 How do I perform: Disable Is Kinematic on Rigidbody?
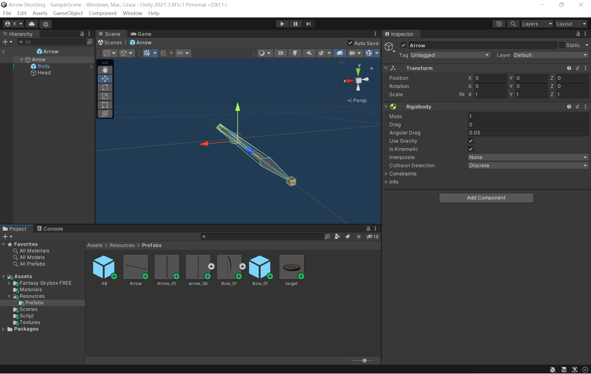pos(470,149)
